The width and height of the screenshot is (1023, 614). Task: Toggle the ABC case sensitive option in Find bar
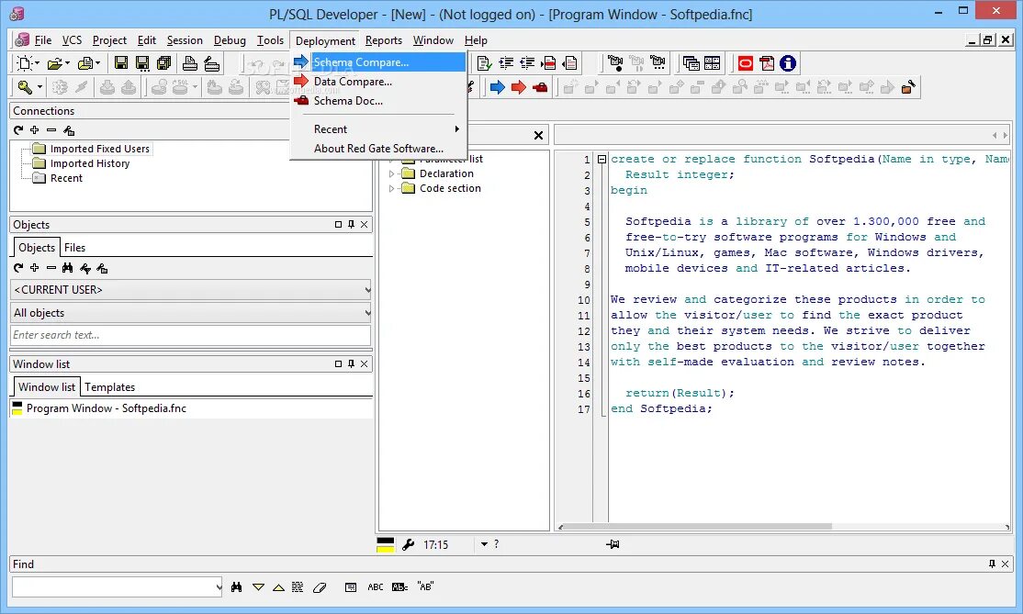pyautogui.click(x=376, y=587)
